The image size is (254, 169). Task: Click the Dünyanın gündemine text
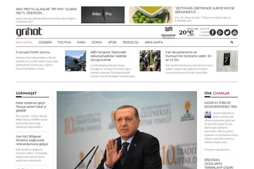click(218, 150)
